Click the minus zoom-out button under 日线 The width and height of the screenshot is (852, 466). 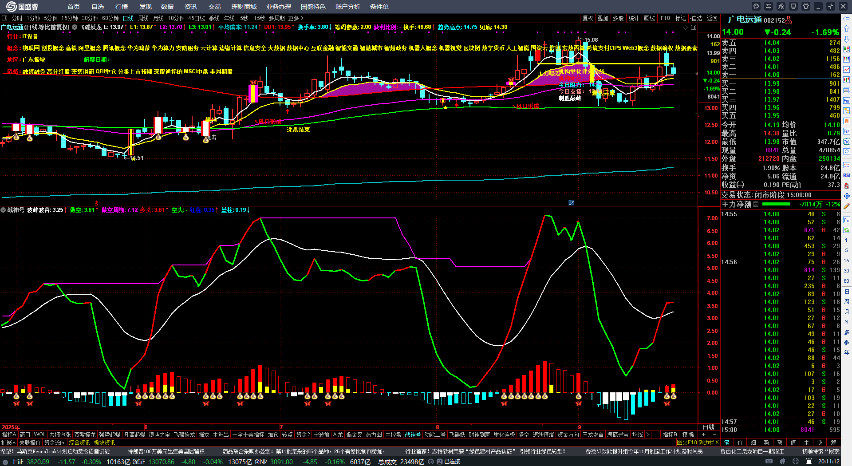714,434
